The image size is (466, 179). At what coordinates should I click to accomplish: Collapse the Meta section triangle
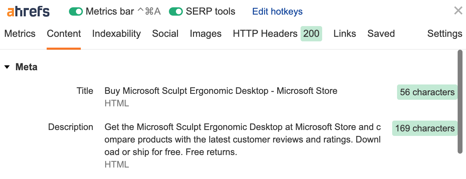point(7,67)
